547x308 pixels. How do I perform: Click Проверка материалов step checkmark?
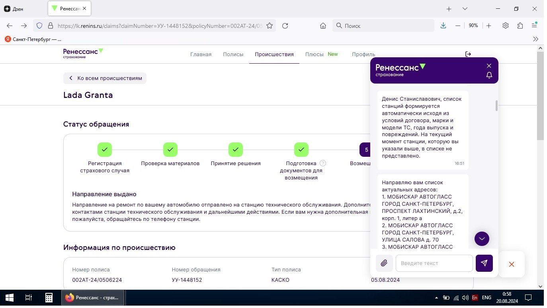click(170, 150)
